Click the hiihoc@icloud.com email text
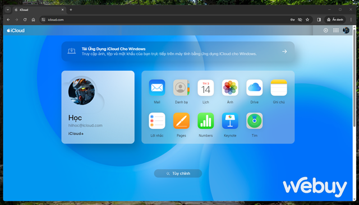Screen dimensions: 359x205 (x=85, y=125)
